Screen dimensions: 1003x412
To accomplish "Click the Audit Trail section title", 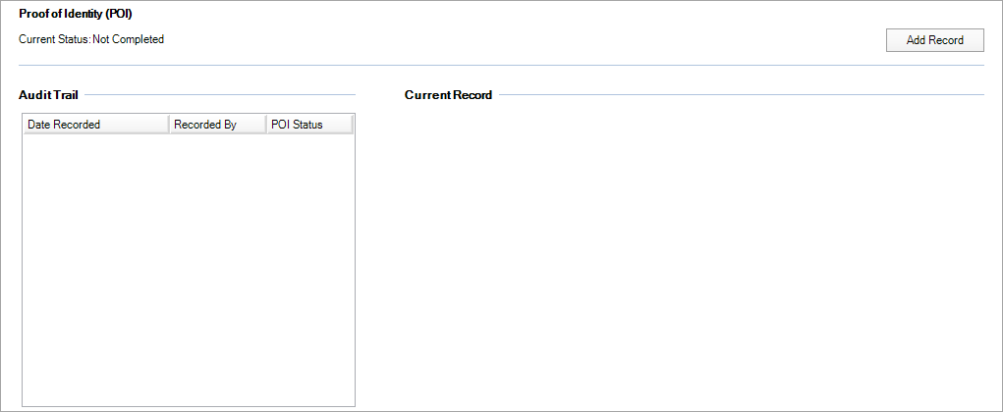I will pyautogui.click(x=48, y=95).
